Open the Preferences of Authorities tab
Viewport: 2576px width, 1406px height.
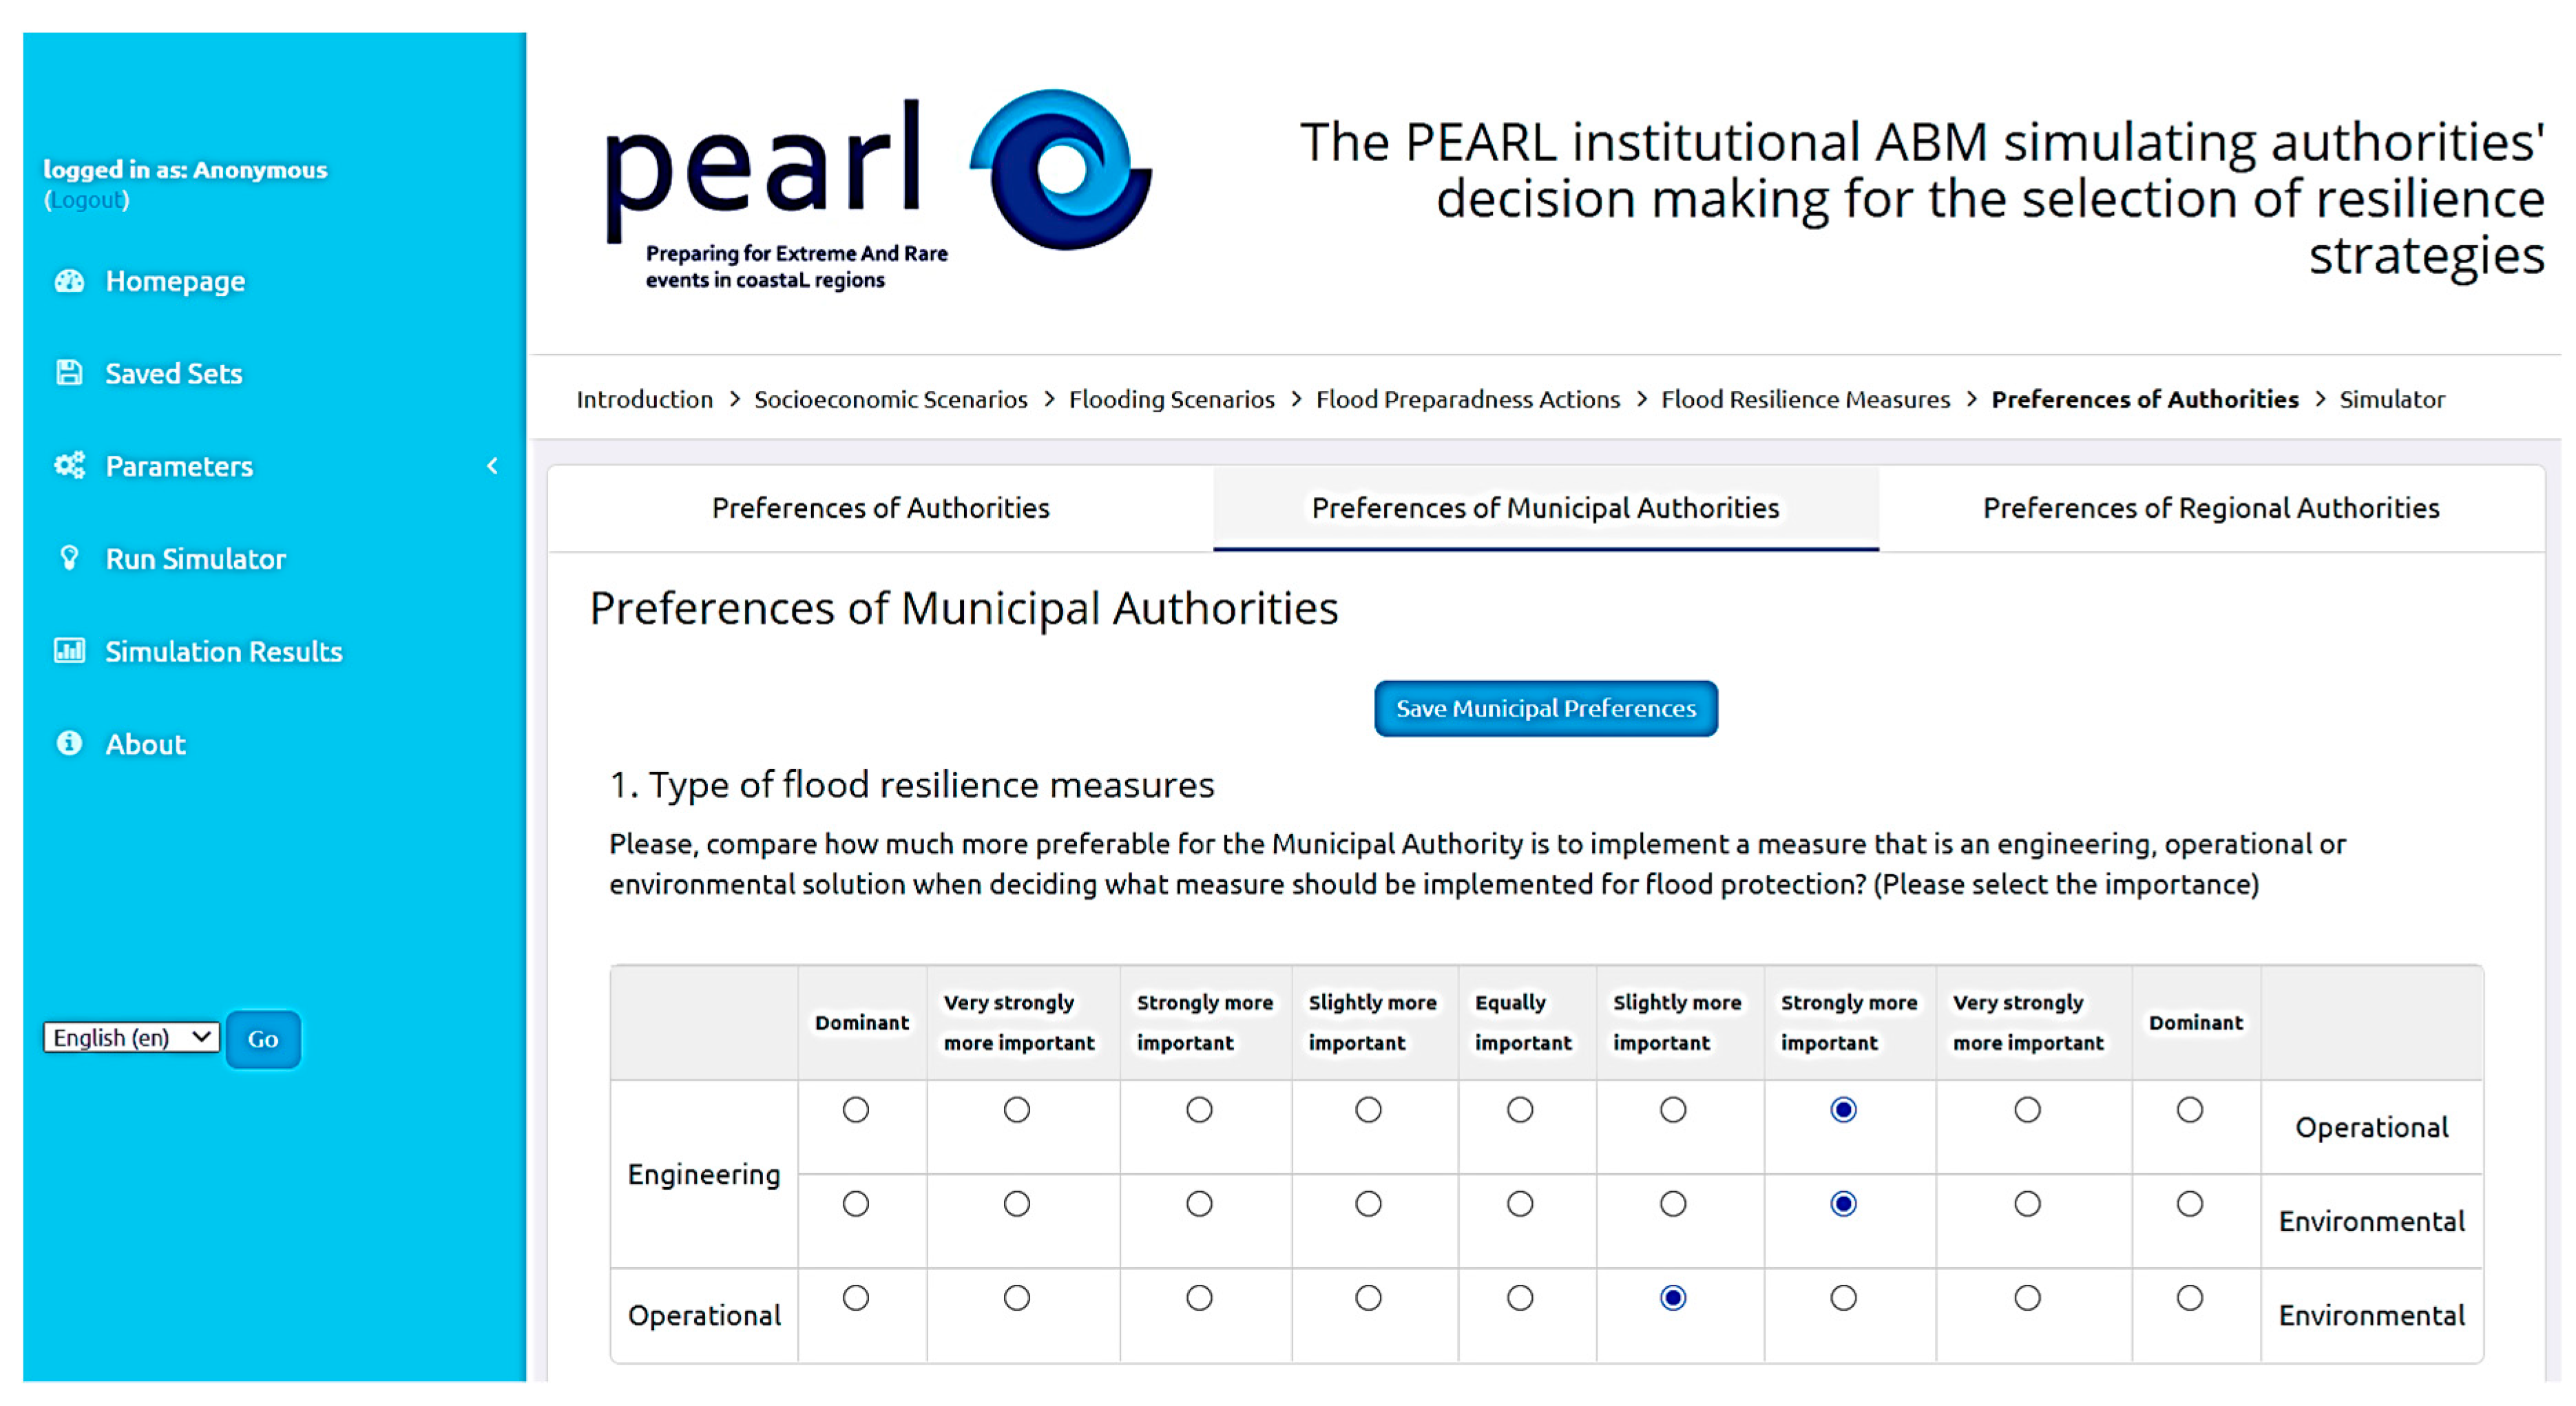[x=880, y=508]
